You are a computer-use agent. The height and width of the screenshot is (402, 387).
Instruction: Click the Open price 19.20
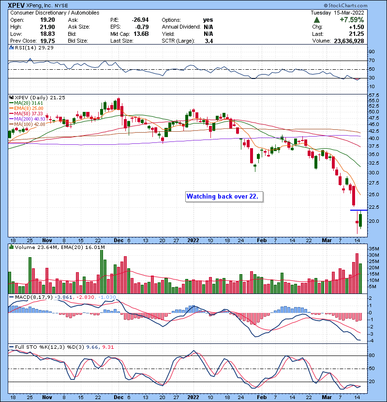point(47,20)
